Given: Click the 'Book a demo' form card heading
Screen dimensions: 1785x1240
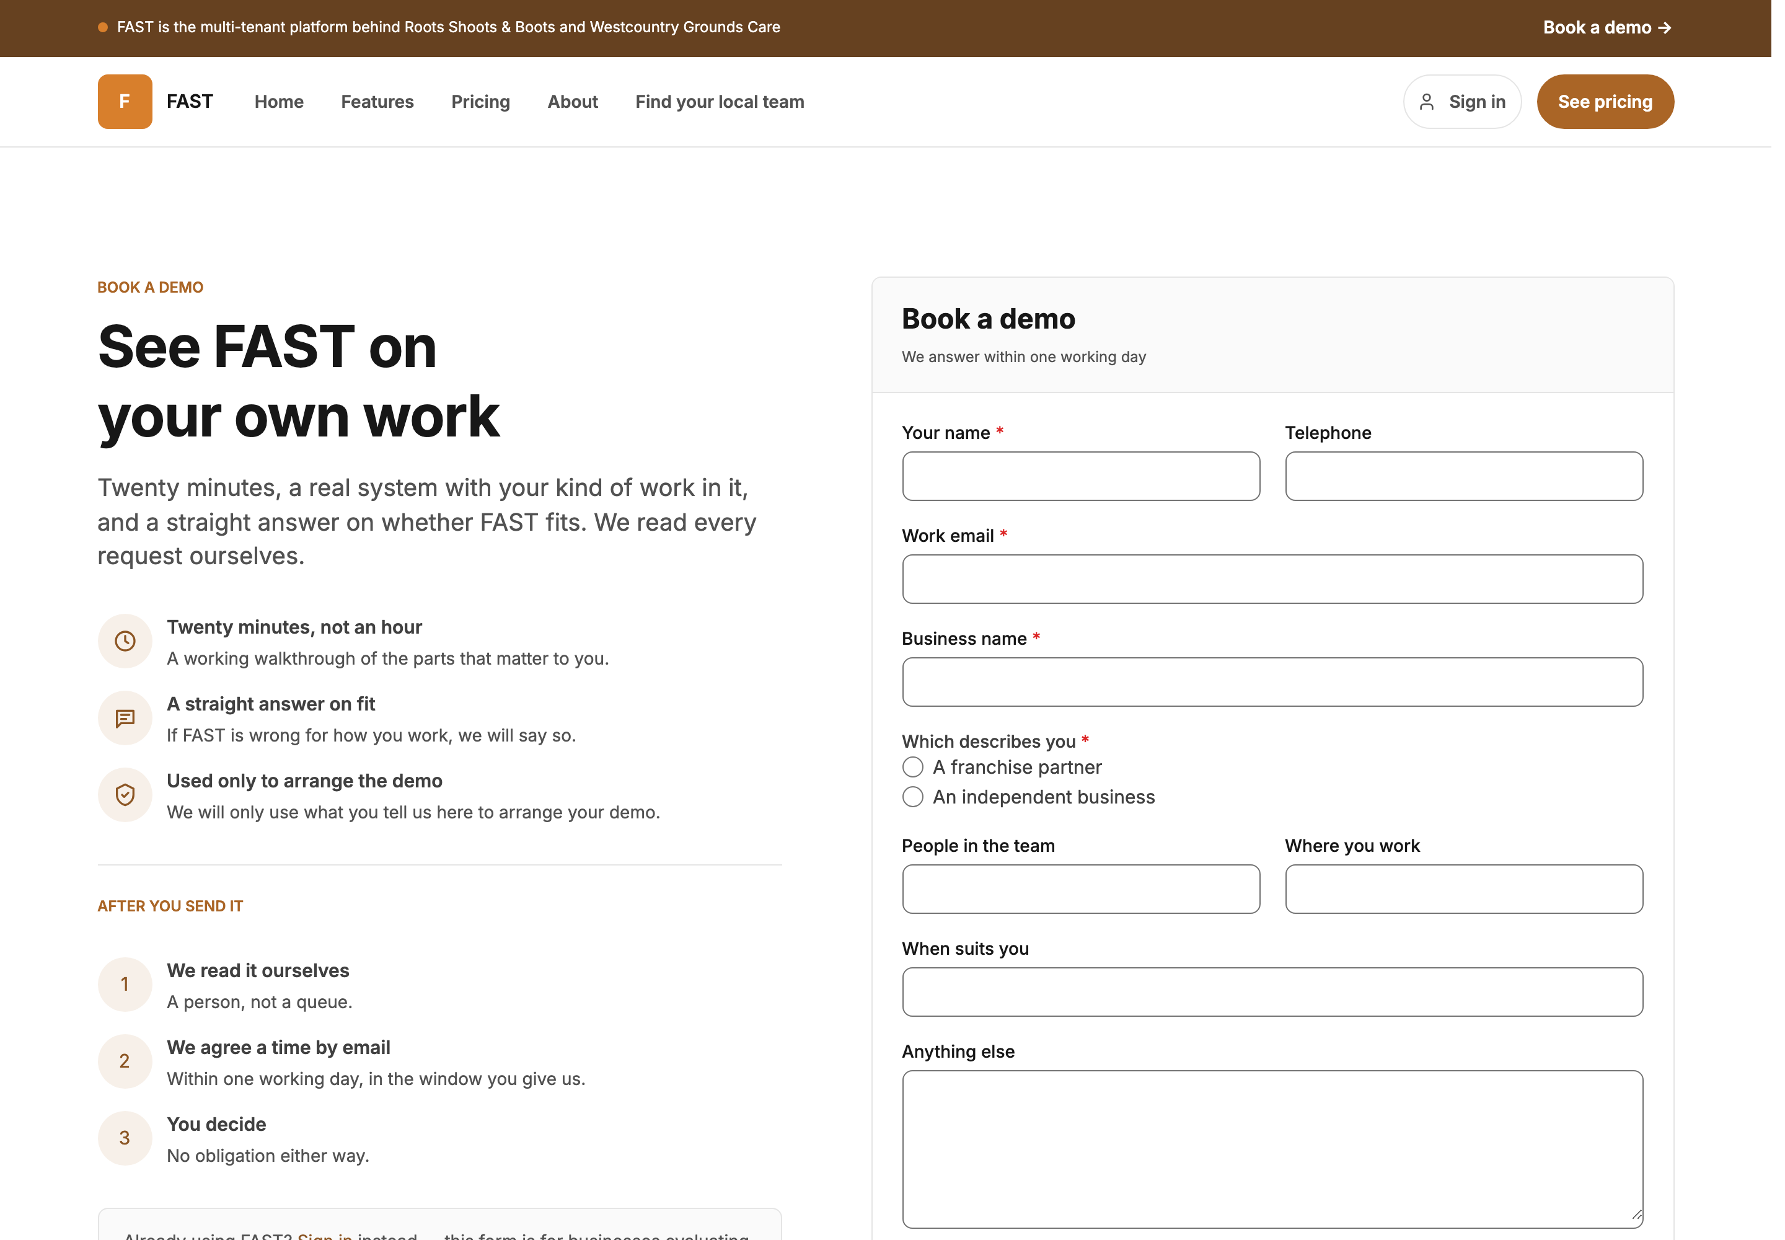Looking at the screenshot, I should coord(988,319).
